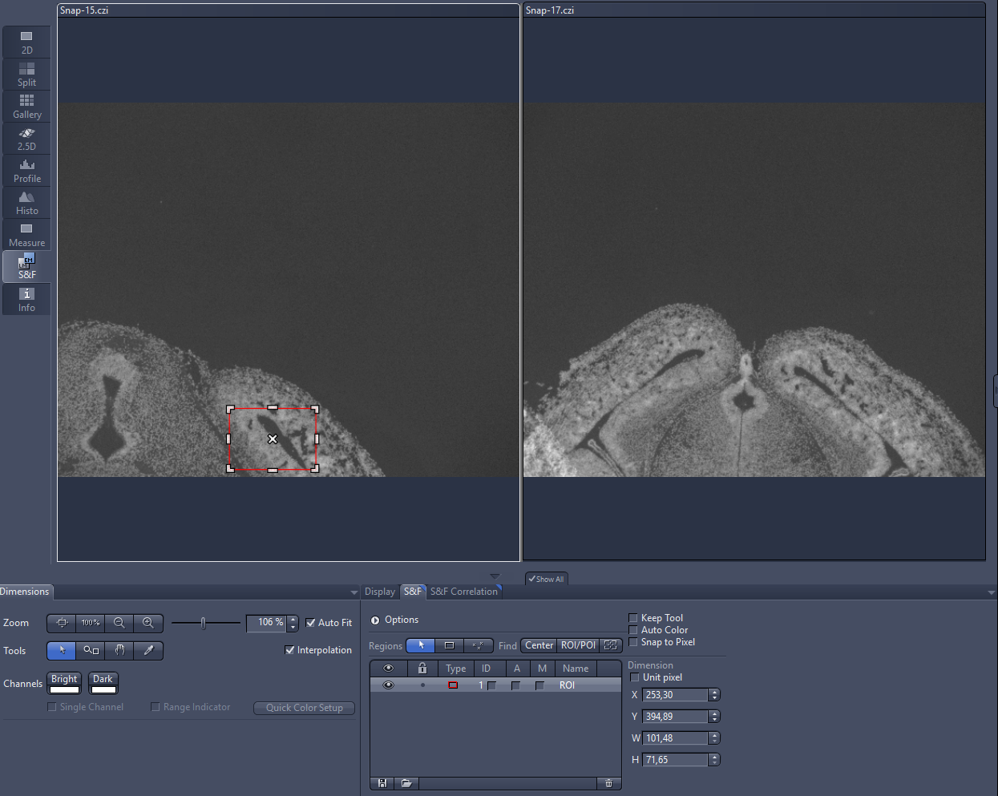Select the 2.5D view mode
The height and width of the screenshot is (796, 998).
coord(26,138)
